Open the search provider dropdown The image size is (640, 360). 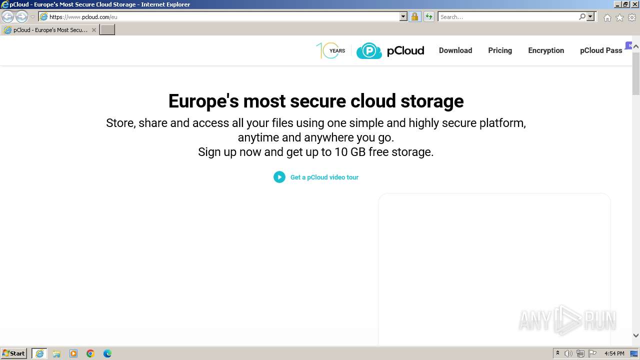pyautogui.click(x=590, y=16)
